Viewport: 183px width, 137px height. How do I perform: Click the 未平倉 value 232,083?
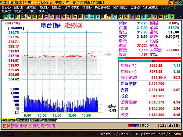coord(173,50)
